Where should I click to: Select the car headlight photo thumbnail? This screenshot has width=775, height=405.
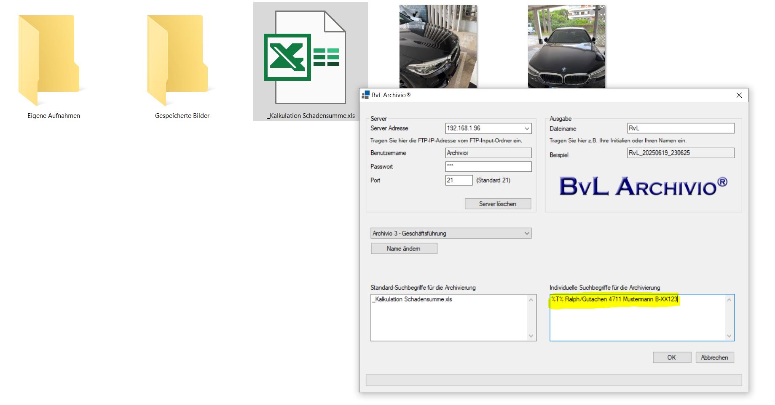tap(438, 46)
